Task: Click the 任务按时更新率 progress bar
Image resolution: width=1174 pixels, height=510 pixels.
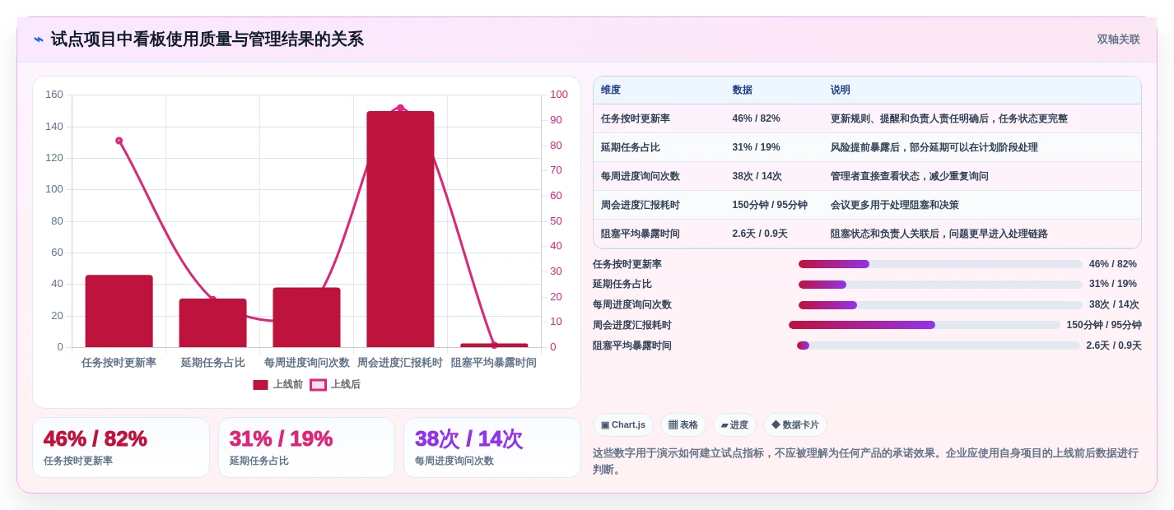Action: (940, 264)
